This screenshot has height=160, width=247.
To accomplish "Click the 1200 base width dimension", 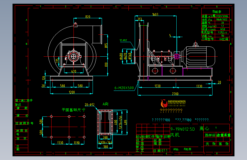I will pos(72,92).
